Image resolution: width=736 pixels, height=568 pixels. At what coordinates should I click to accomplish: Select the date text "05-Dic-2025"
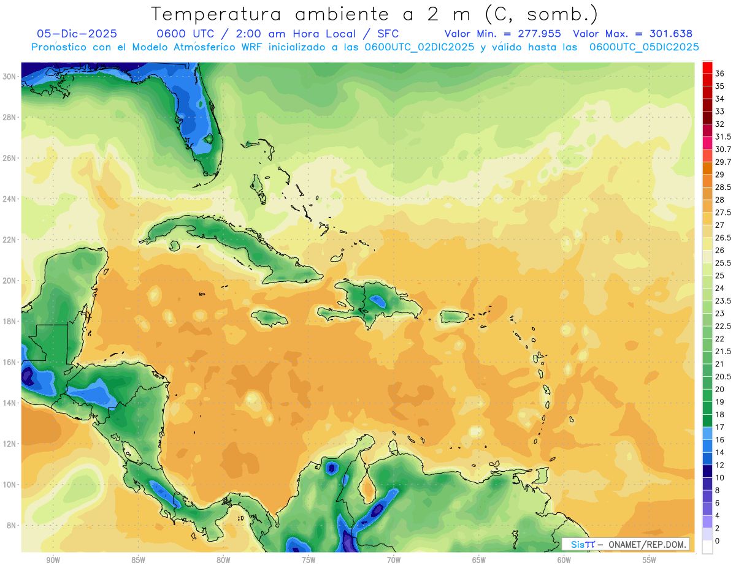77,34
